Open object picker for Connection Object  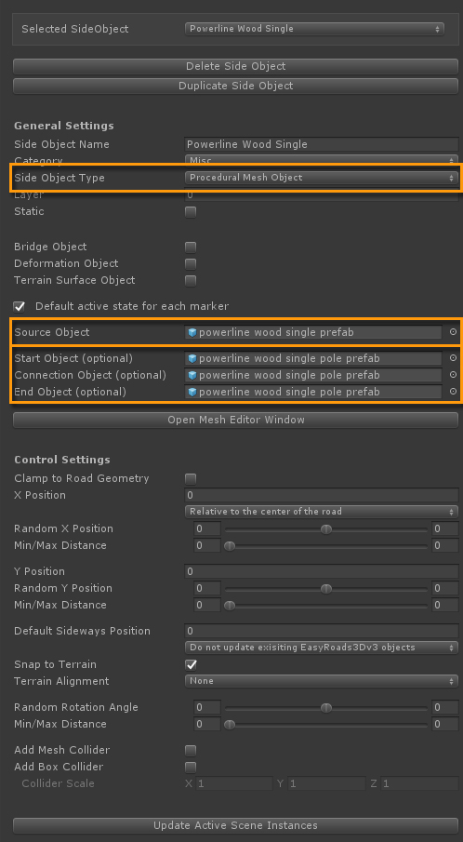click(453, 374)
